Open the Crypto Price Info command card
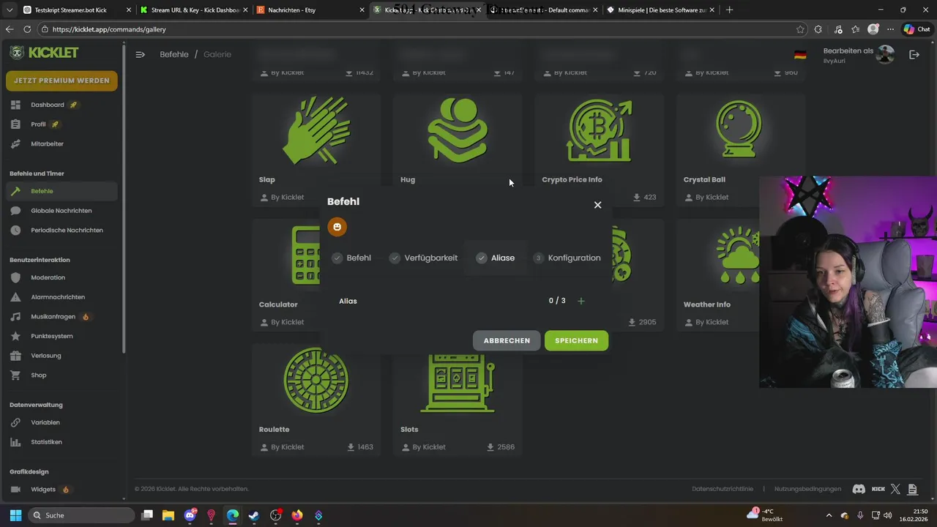The width and height of the screenshot is (937, 527). (599, 150)
